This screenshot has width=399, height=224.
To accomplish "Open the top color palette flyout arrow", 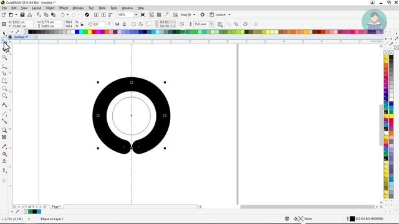I will point(12,32).
